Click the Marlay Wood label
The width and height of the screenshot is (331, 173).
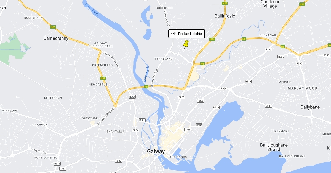(302, 88)
